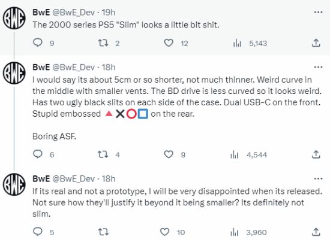View analytics showing 5,143 views

[x=237, y=43]
